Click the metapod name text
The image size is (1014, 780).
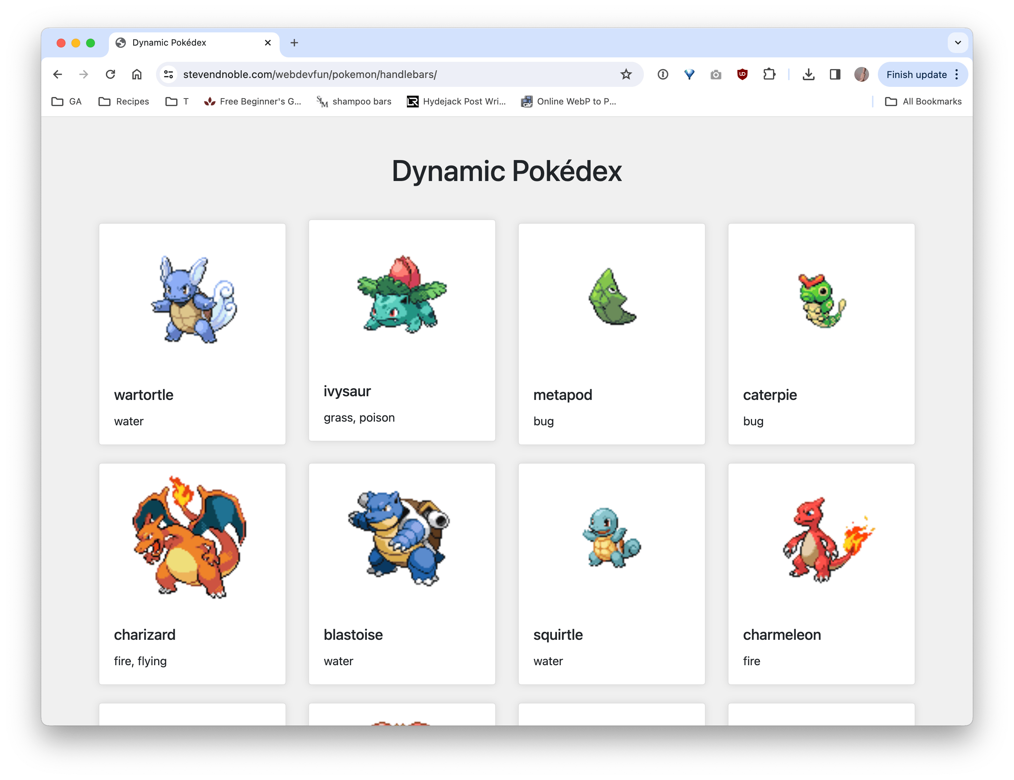click(x=562, y=395)
